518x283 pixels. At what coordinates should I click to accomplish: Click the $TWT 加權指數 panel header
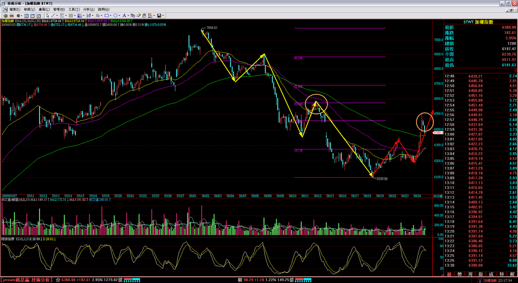[478, 22]
